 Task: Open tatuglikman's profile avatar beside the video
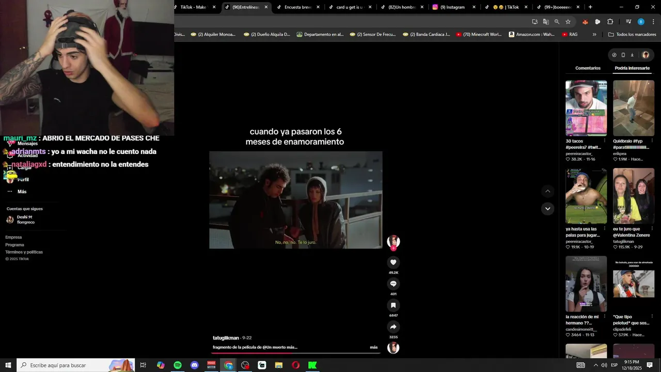click(394, 241)
